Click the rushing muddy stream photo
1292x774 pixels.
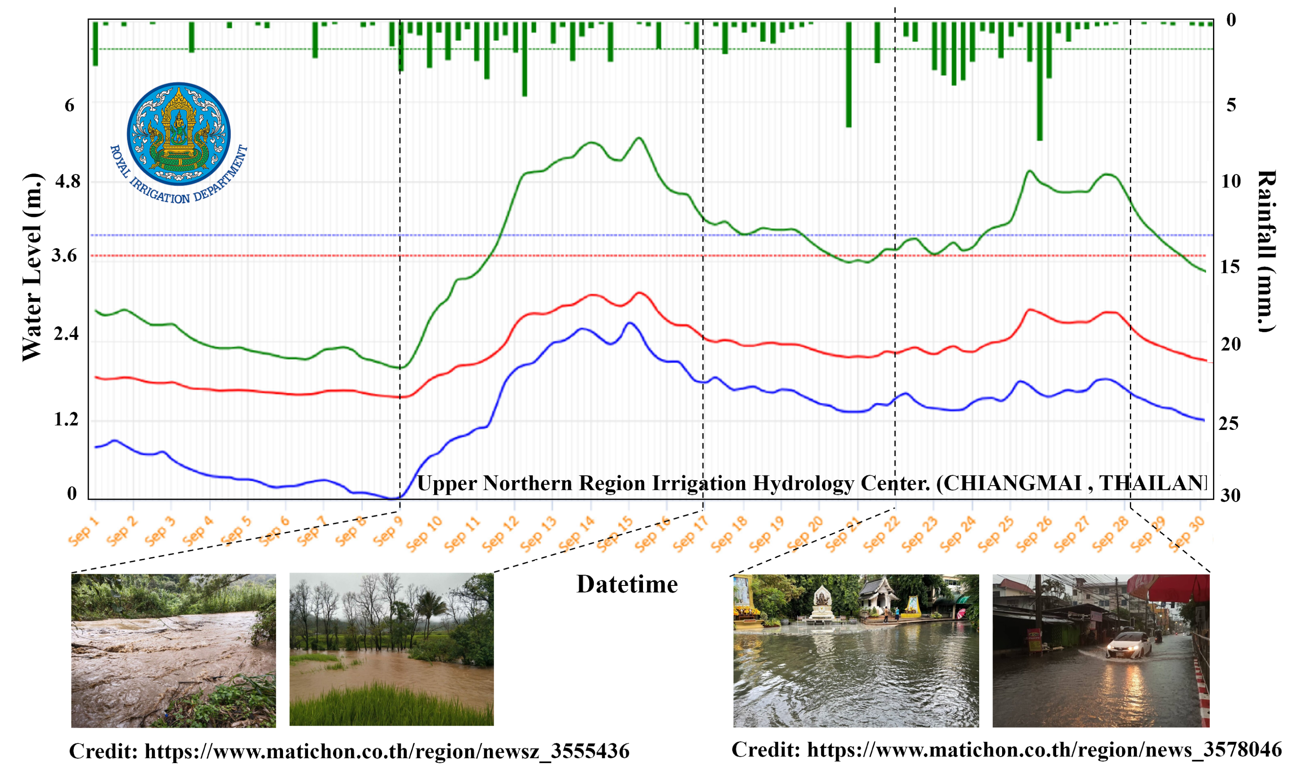pos(173,650)
